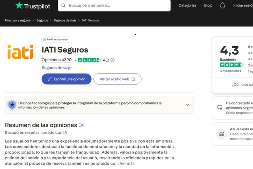Focus the 'Buscar otra empresa...' search field

[x=114, y=5]
